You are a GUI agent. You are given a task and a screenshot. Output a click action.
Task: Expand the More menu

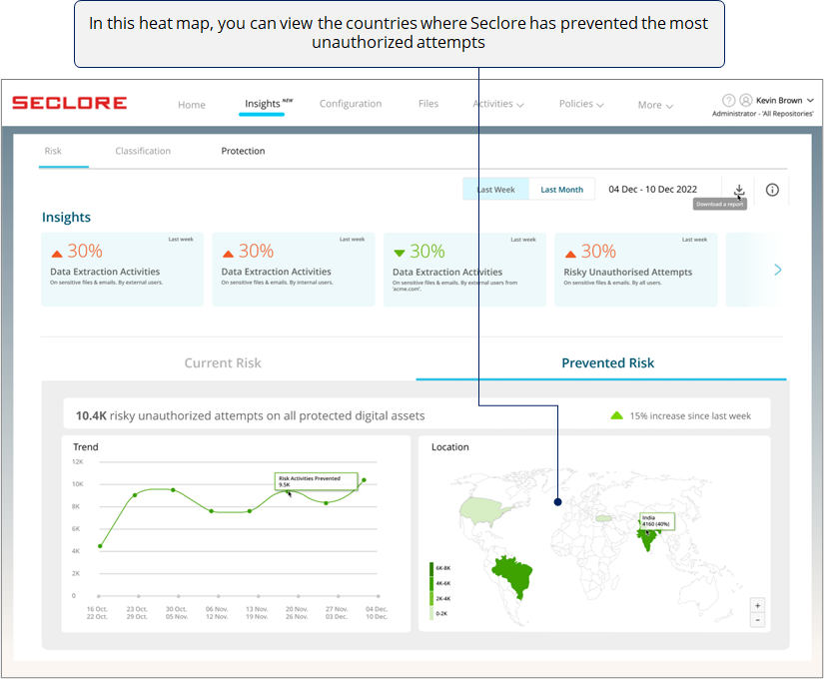click(x=655, y=105)
